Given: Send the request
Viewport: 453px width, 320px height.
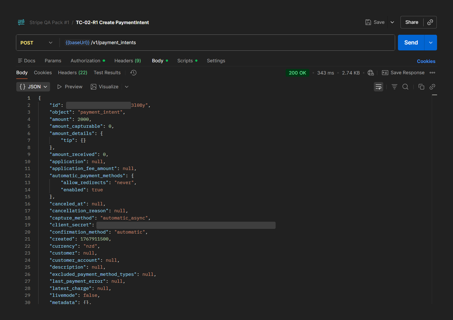Looking at the screenshot, I should coord(411,43).
